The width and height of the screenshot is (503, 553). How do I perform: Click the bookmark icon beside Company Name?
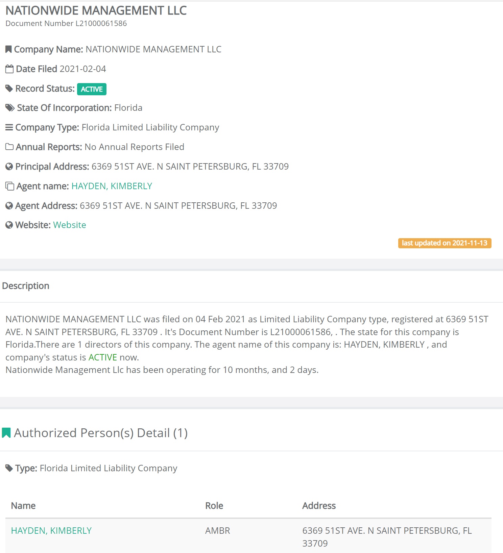(8, 49)
